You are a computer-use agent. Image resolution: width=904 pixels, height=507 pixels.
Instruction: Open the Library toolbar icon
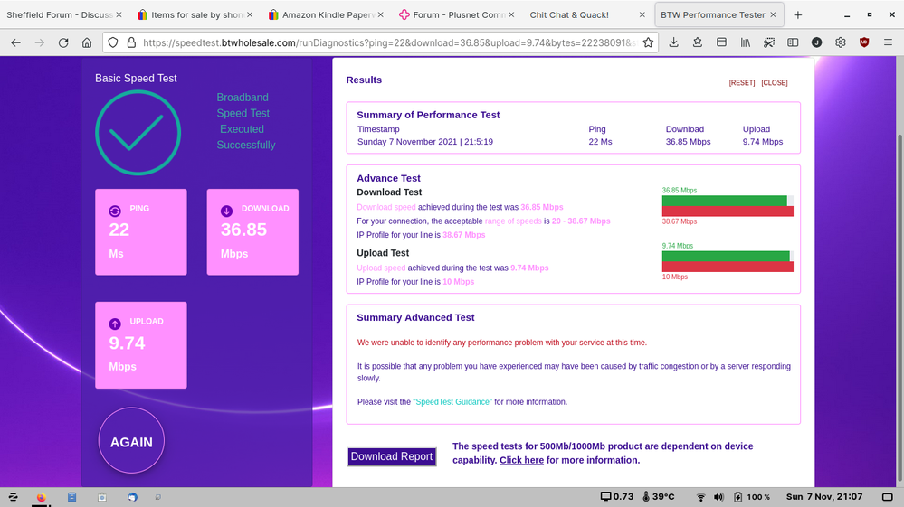[746, 42]
